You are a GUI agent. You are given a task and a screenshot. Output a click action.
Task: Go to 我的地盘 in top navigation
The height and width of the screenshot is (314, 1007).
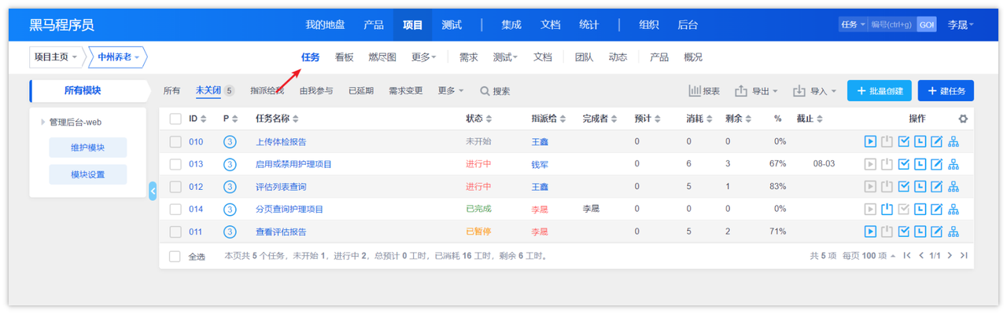(325, 24)
